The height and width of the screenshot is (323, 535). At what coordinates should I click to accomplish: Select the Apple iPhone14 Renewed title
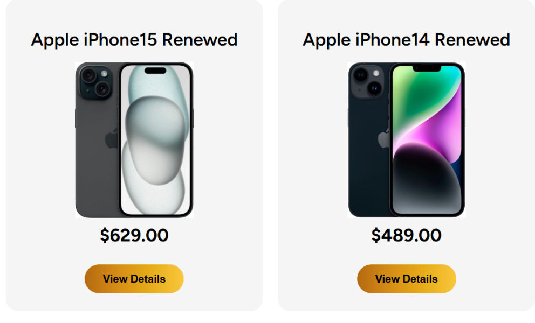click(406, 39)
